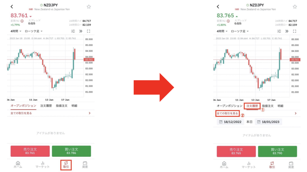Viewport: 307px width, 172px height.
Task: Click the 全ての取引を見る link on the right screen
Action: pyautogui.click(x=227, y=113)
